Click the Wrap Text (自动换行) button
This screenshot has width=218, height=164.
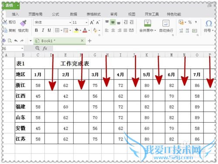[x=166, y=26]
